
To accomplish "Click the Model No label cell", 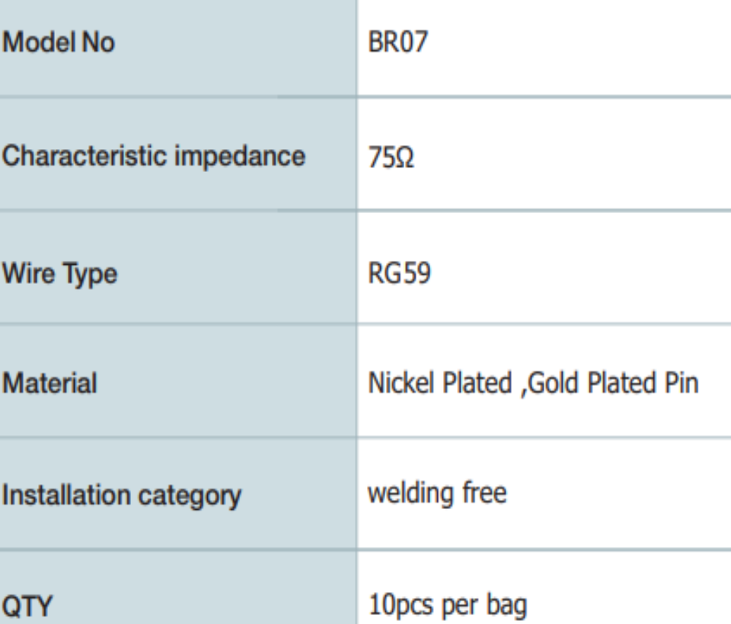I will tap(58, 43).
